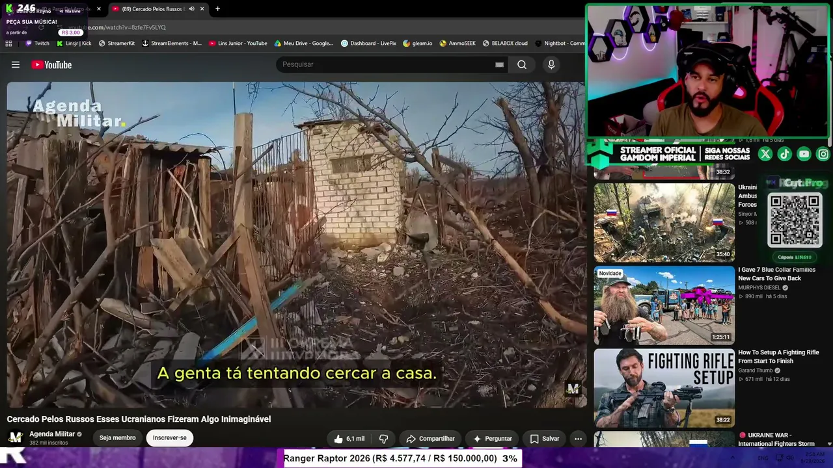Click the channel logo badge in video corner
The image size is (833, 468).
573,389
